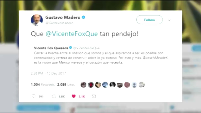This screenshot has height=113, width=201.
Task: Open the 1,004 Retweets count
Action: 43,85
